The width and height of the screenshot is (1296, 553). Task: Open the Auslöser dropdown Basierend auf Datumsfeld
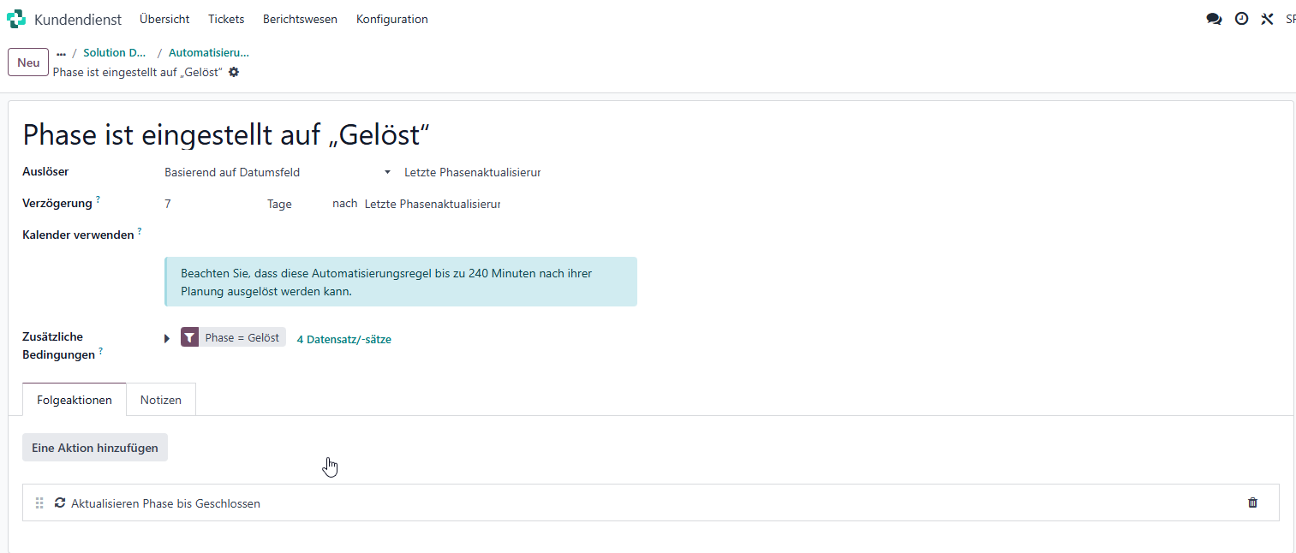(x=278, y=172)
